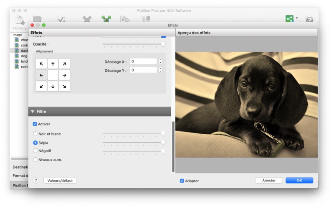This screenshot has height=209, width=334.
Task: Click the Effets panel header
Action: click(x=101, y=33)
